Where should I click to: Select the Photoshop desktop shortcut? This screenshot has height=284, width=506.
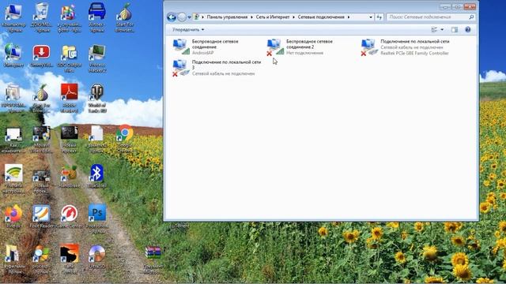click(96, 219)
